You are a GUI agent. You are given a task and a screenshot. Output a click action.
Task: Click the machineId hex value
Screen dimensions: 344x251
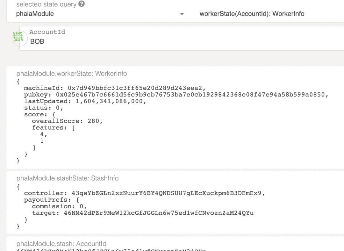(x=137, y=88)
